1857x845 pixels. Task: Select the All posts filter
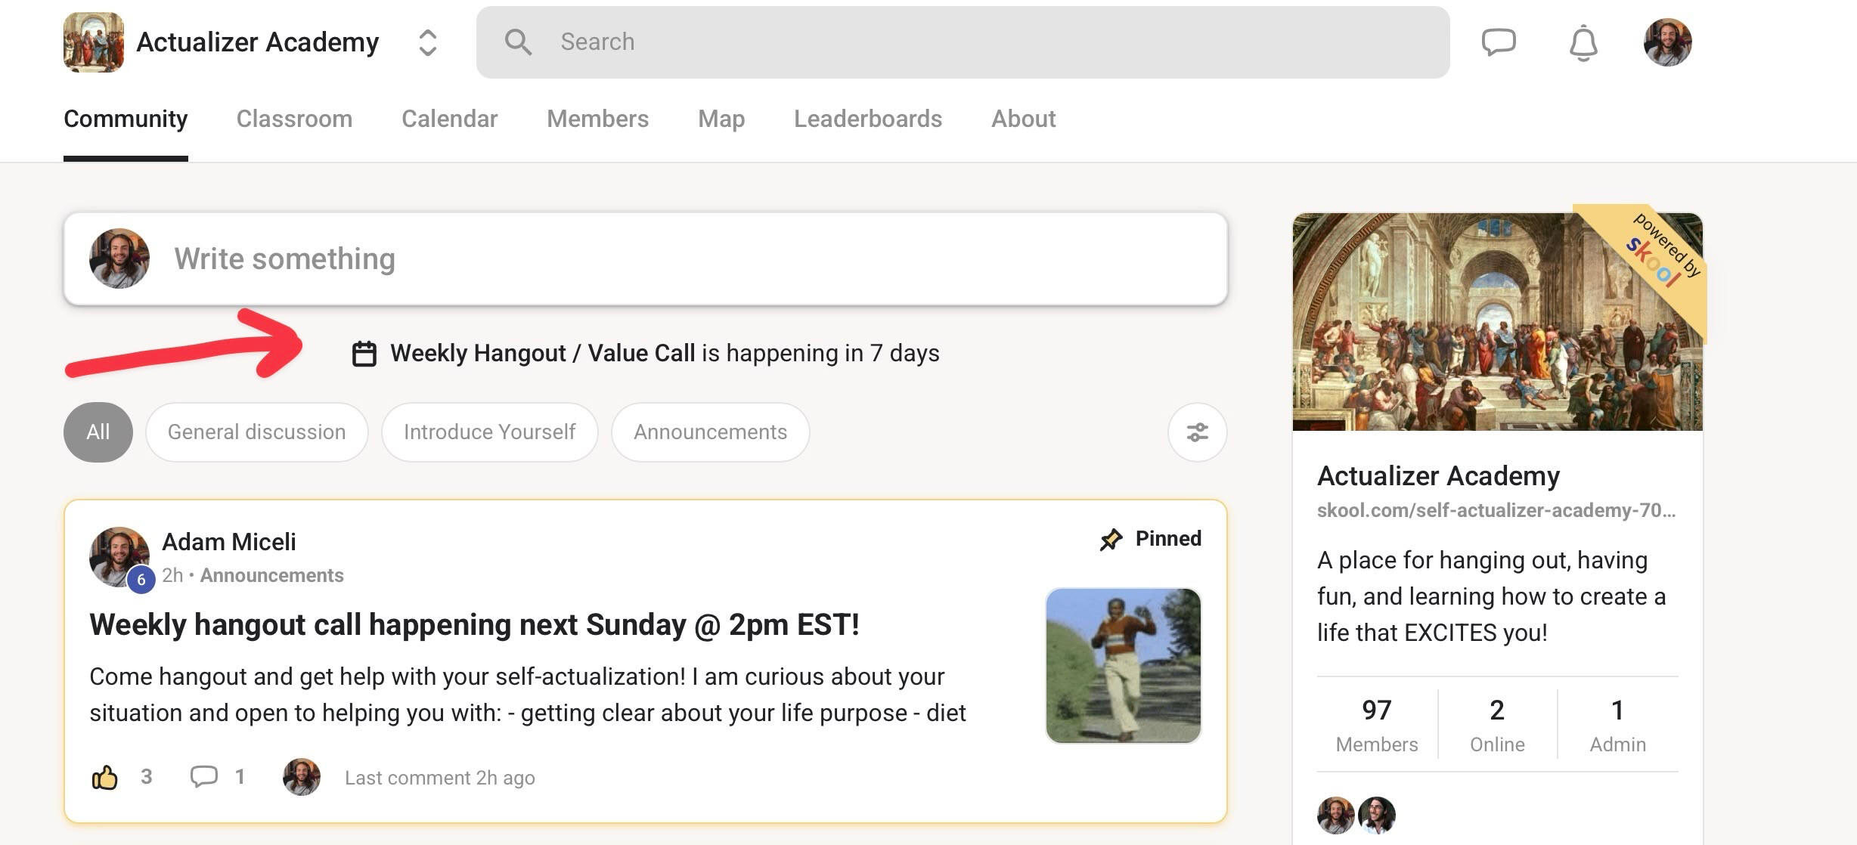click(98, 432)
